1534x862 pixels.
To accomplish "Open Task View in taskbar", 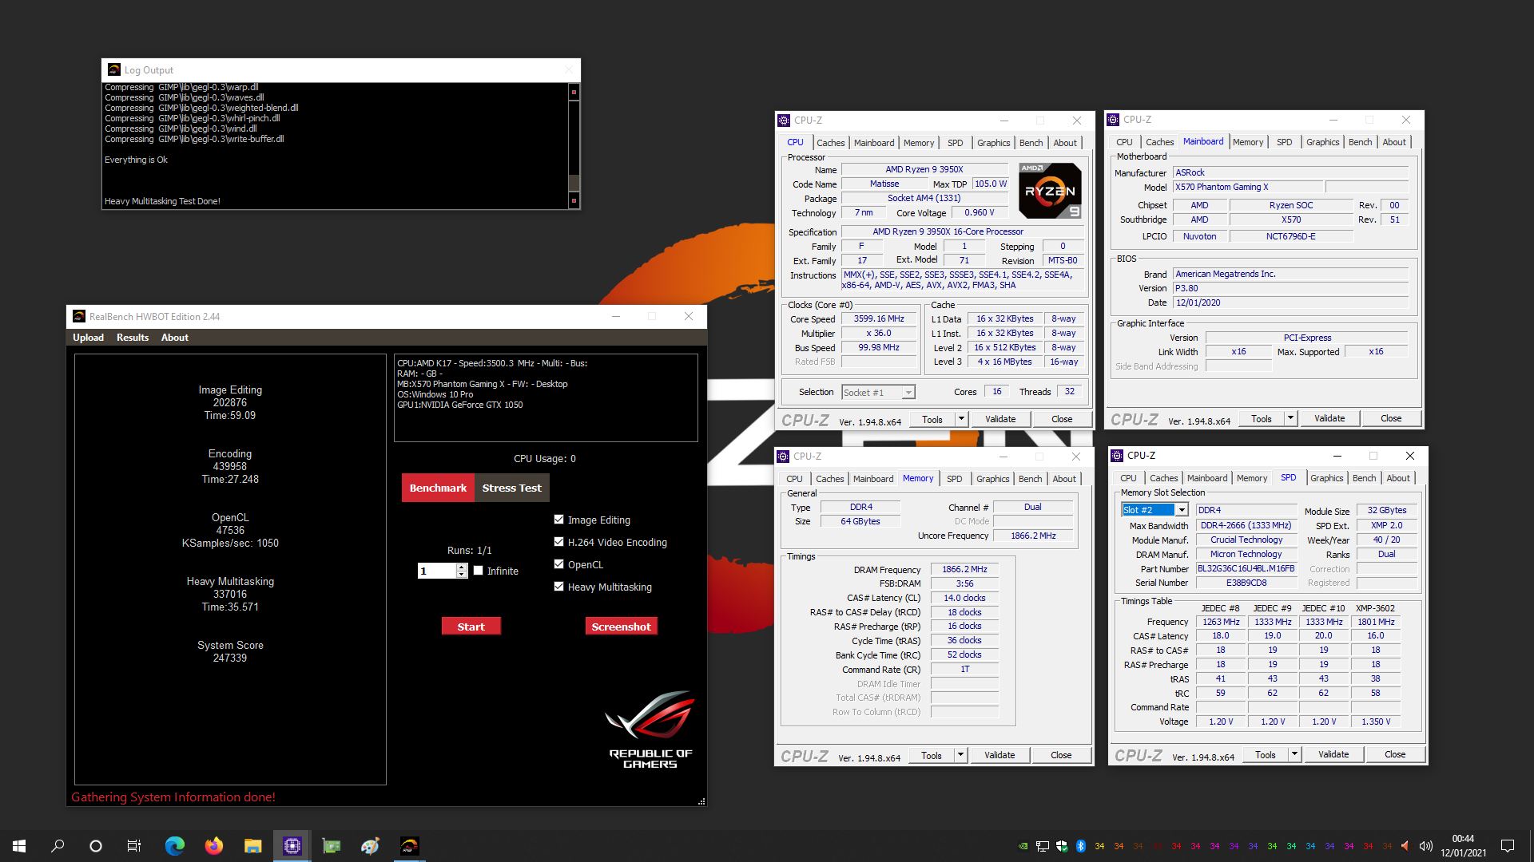I will click(x=134, y=846).
